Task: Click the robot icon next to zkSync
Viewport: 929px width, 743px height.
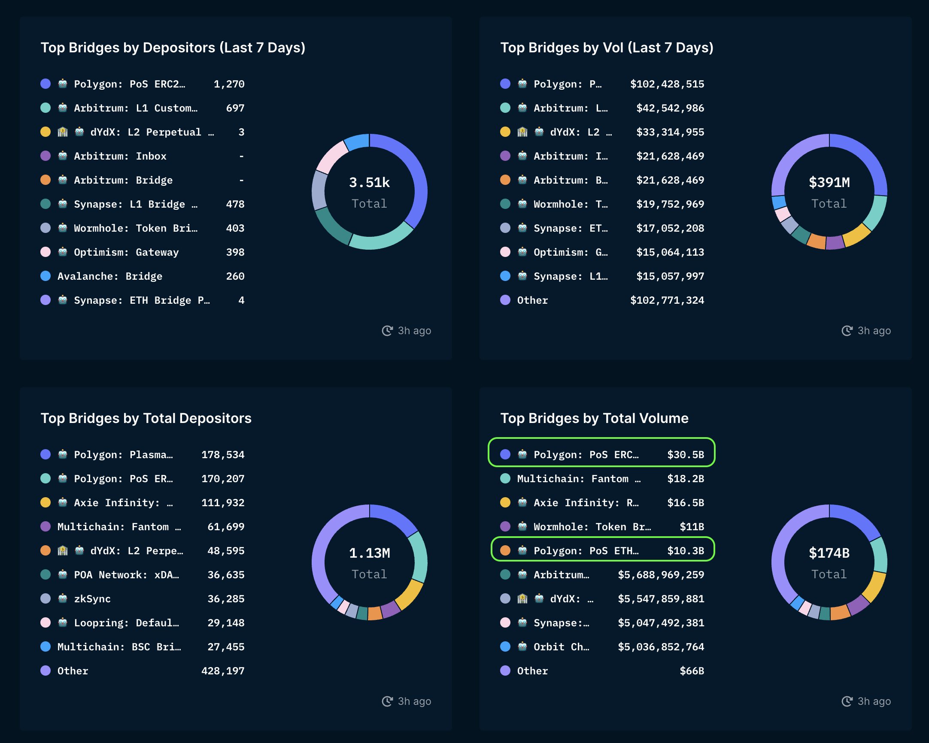Action: tap(63, 598)
